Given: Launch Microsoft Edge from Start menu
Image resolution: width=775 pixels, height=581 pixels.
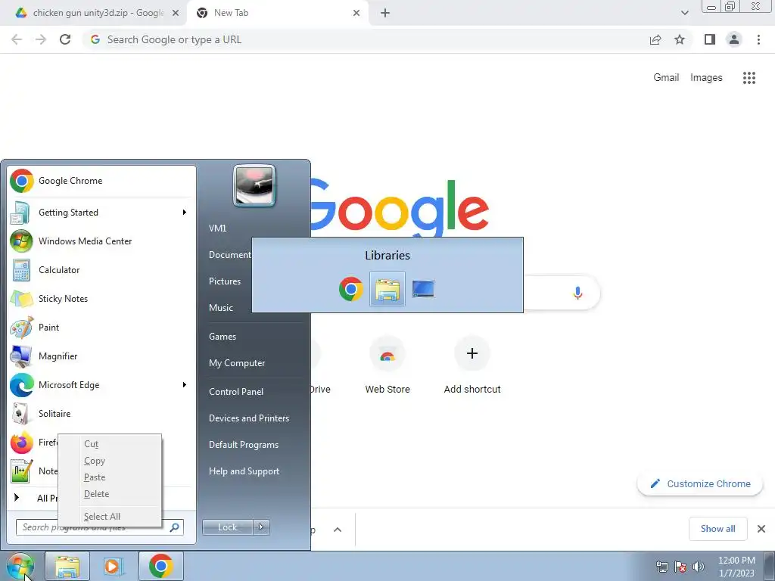Looking at the screenshot, I should 101,385.
